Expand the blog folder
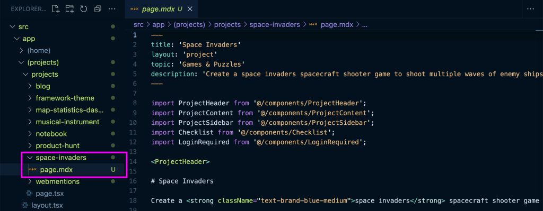The image size is (543, 211). pyautogui.click(x=30, y=86)
